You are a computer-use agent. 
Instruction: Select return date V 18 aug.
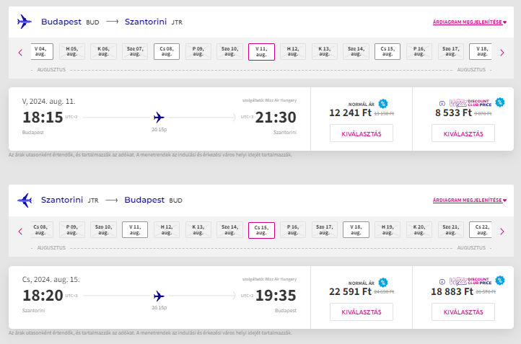click(x=356, y=230)
